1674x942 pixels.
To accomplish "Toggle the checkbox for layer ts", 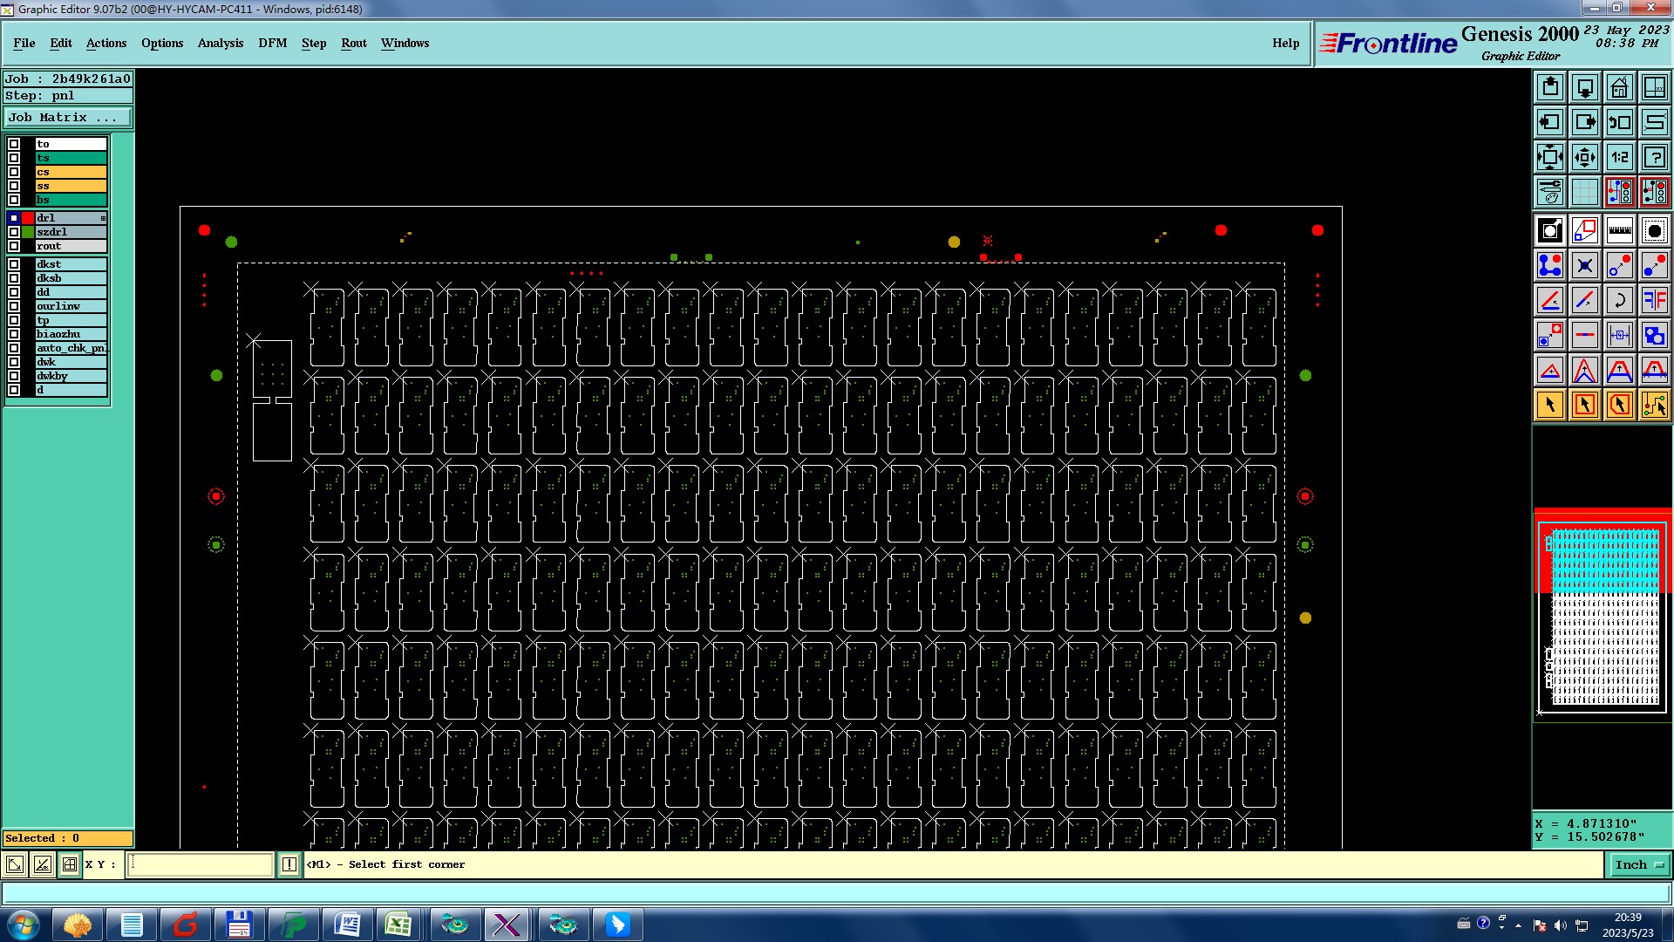I will pos(14,158).
